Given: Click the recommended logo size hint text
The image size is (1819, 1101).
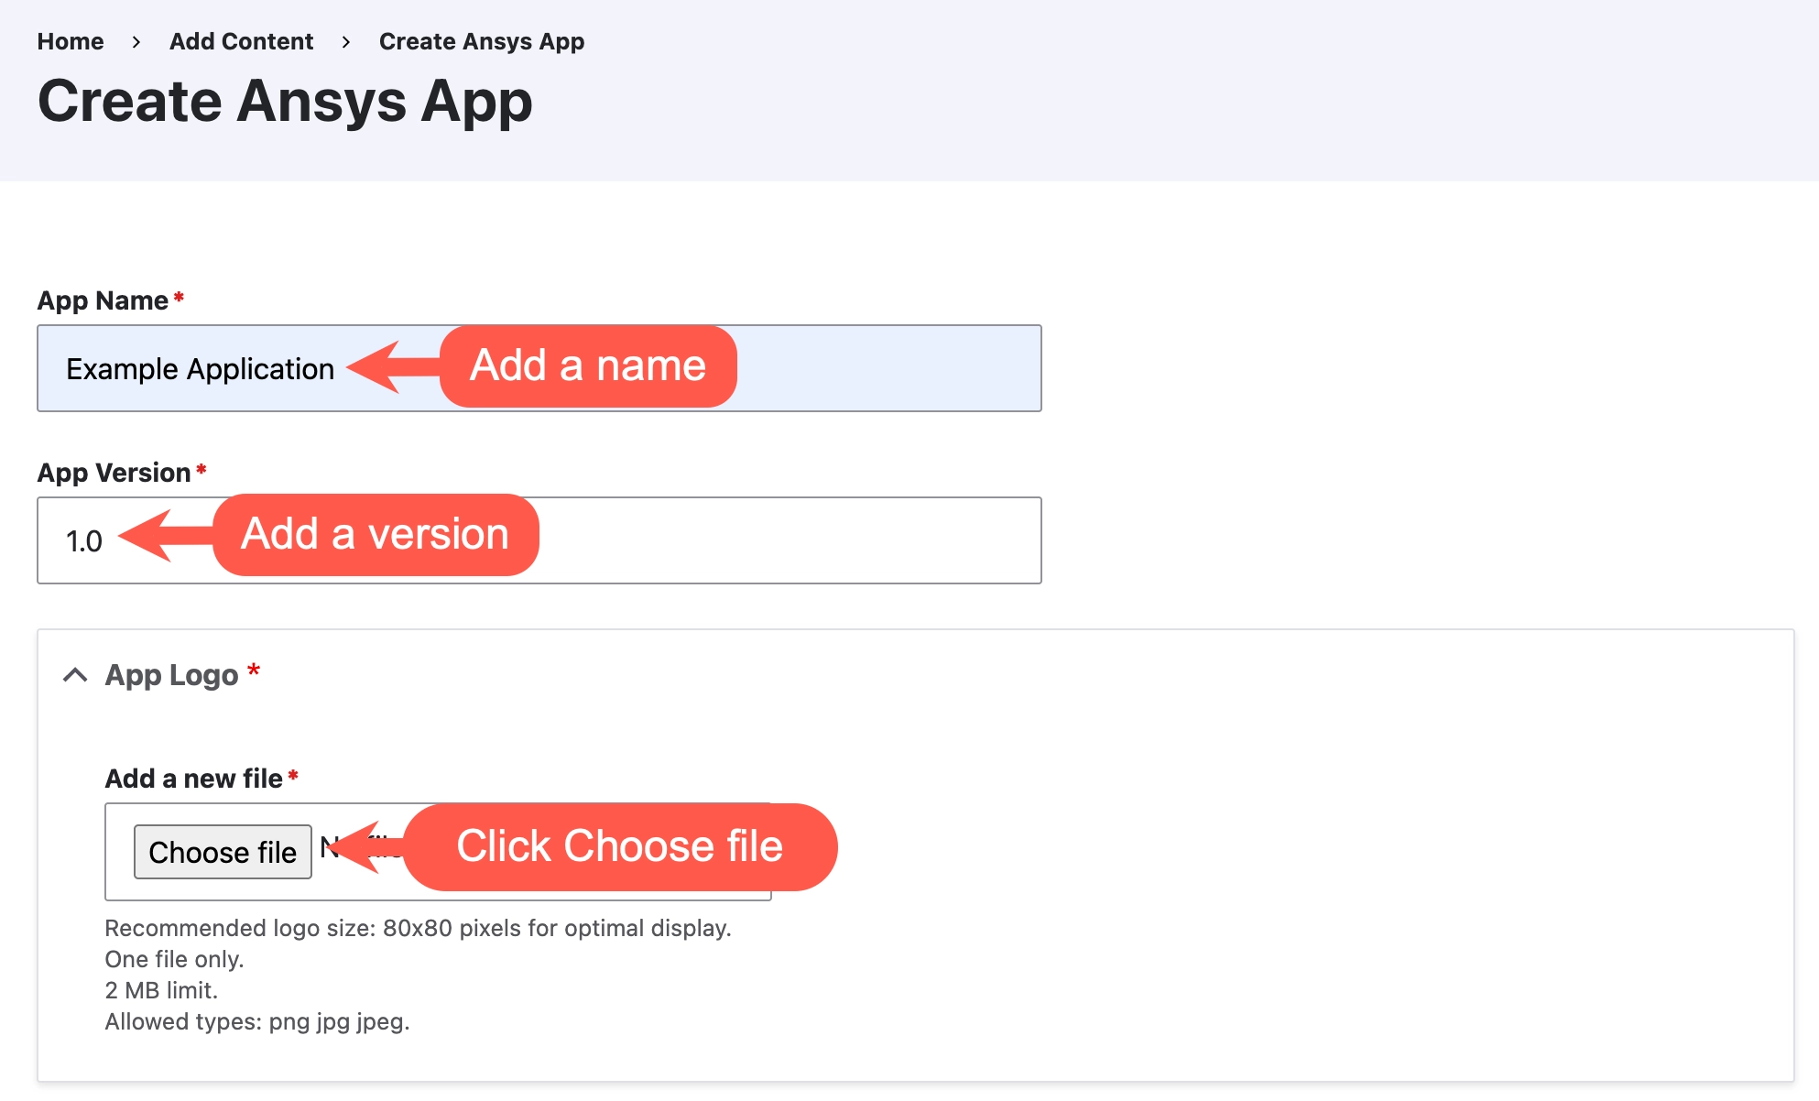Looking at the screenshot, I should (x=418, y=928).
